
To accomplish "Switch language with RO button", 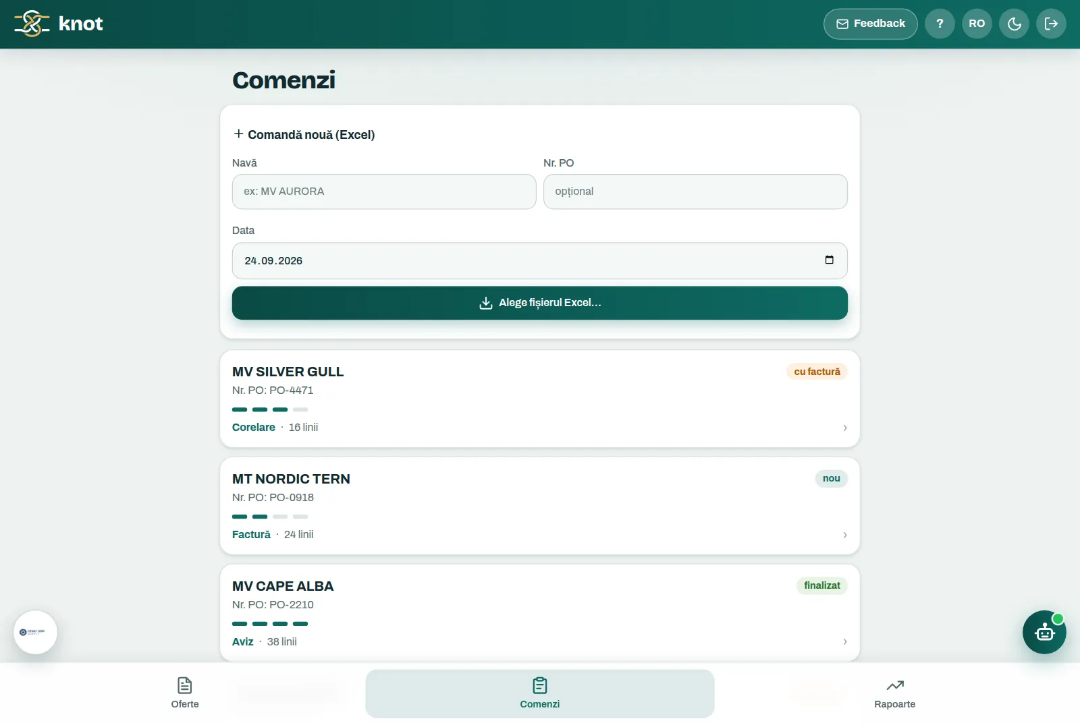I will [977, 24].
